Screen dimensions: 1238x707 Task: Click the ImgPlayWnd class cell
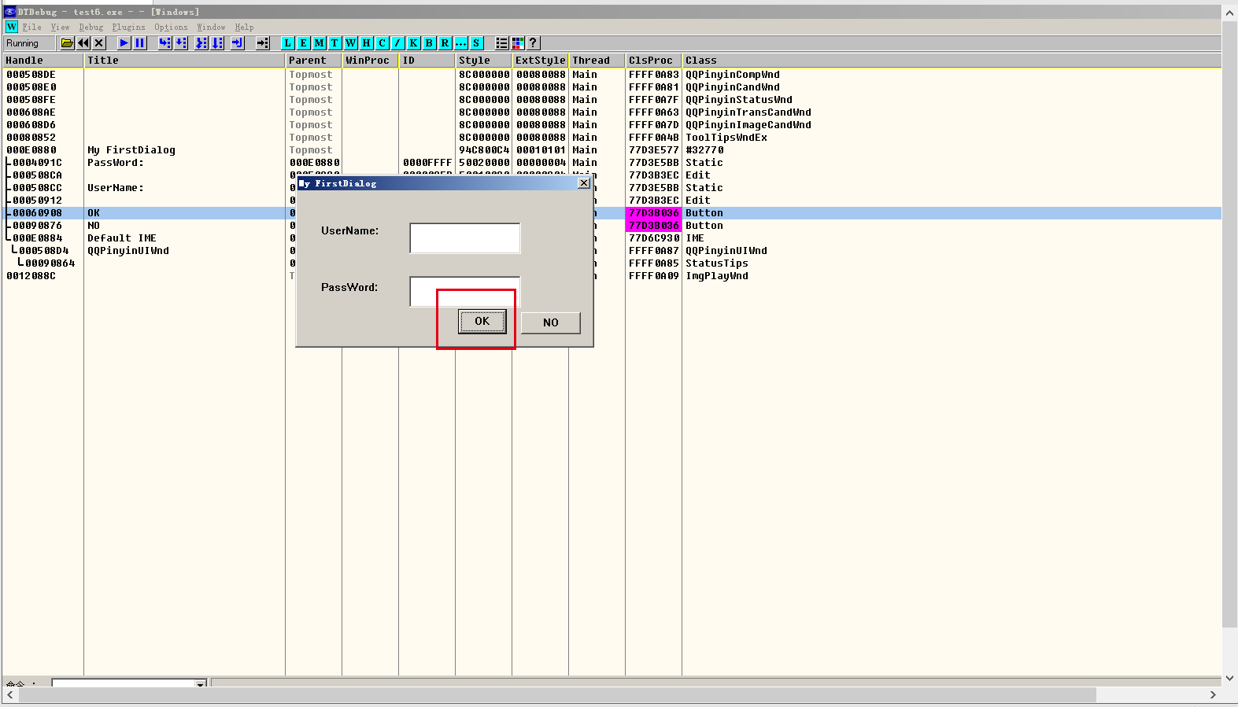click(717, 276)
